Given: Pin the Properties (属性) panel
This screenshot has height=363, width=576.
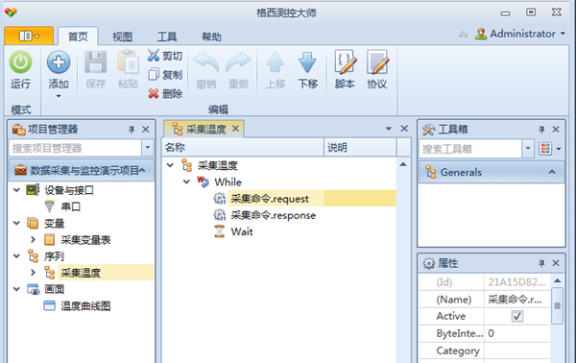Looking at the screenshot, I should (x=541, y=263).
